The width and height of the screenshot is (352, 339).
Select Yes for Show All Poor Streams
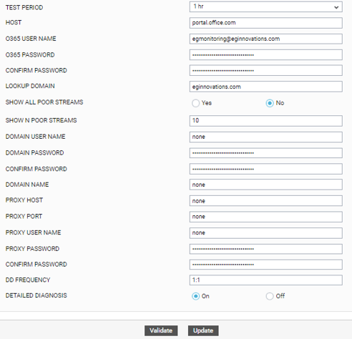click(x=195, y=103)
